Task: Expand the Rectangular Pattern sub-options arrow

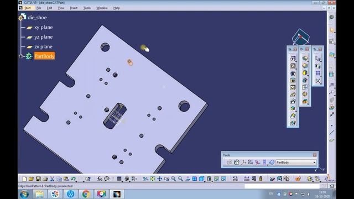Action: pyautogui.click(x=321, y=76)
